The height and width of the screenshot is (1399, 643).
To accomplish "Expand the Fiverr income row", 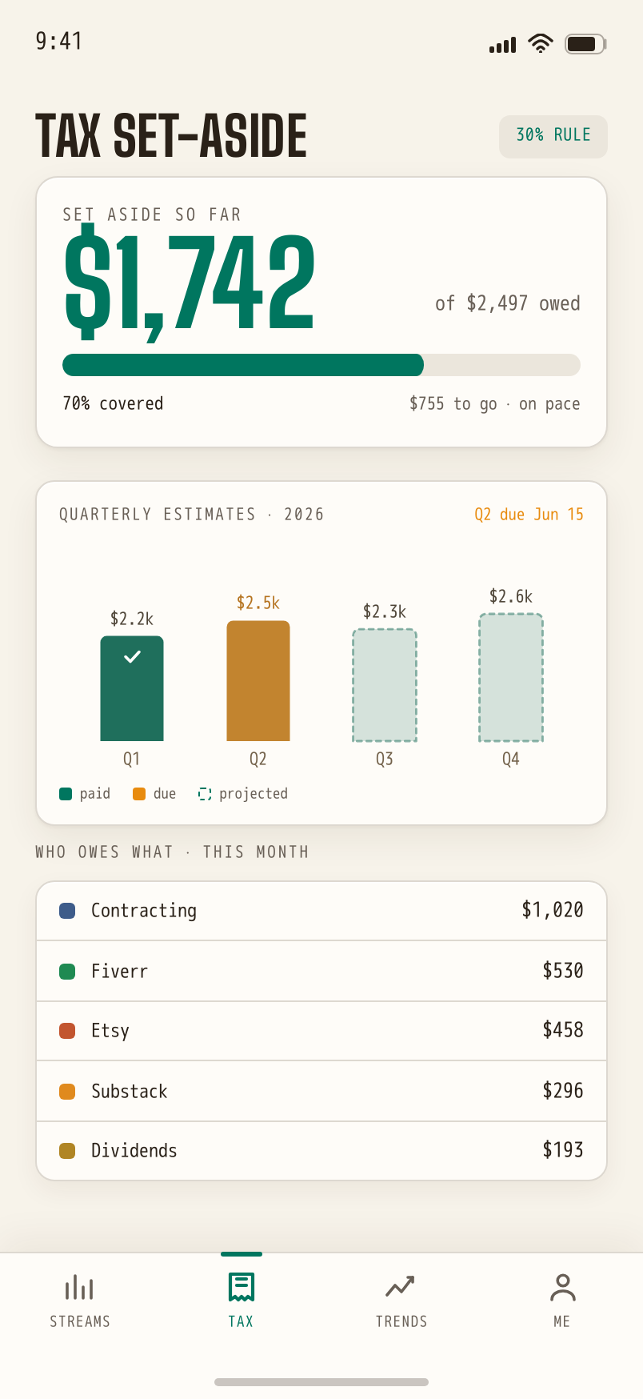I will [x=321, y=971].
